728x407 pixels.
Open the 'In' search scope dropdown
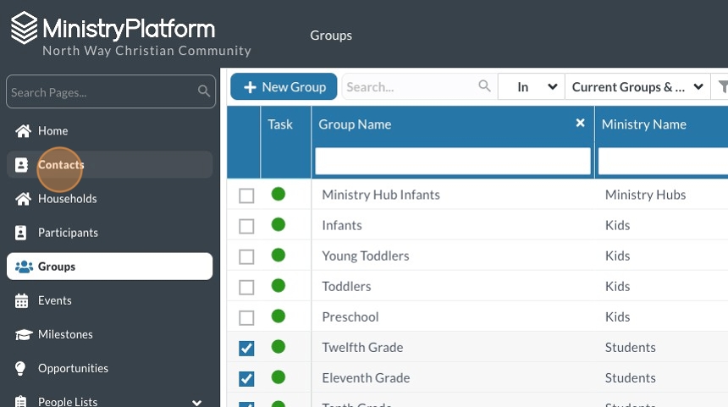click(531, 86)
